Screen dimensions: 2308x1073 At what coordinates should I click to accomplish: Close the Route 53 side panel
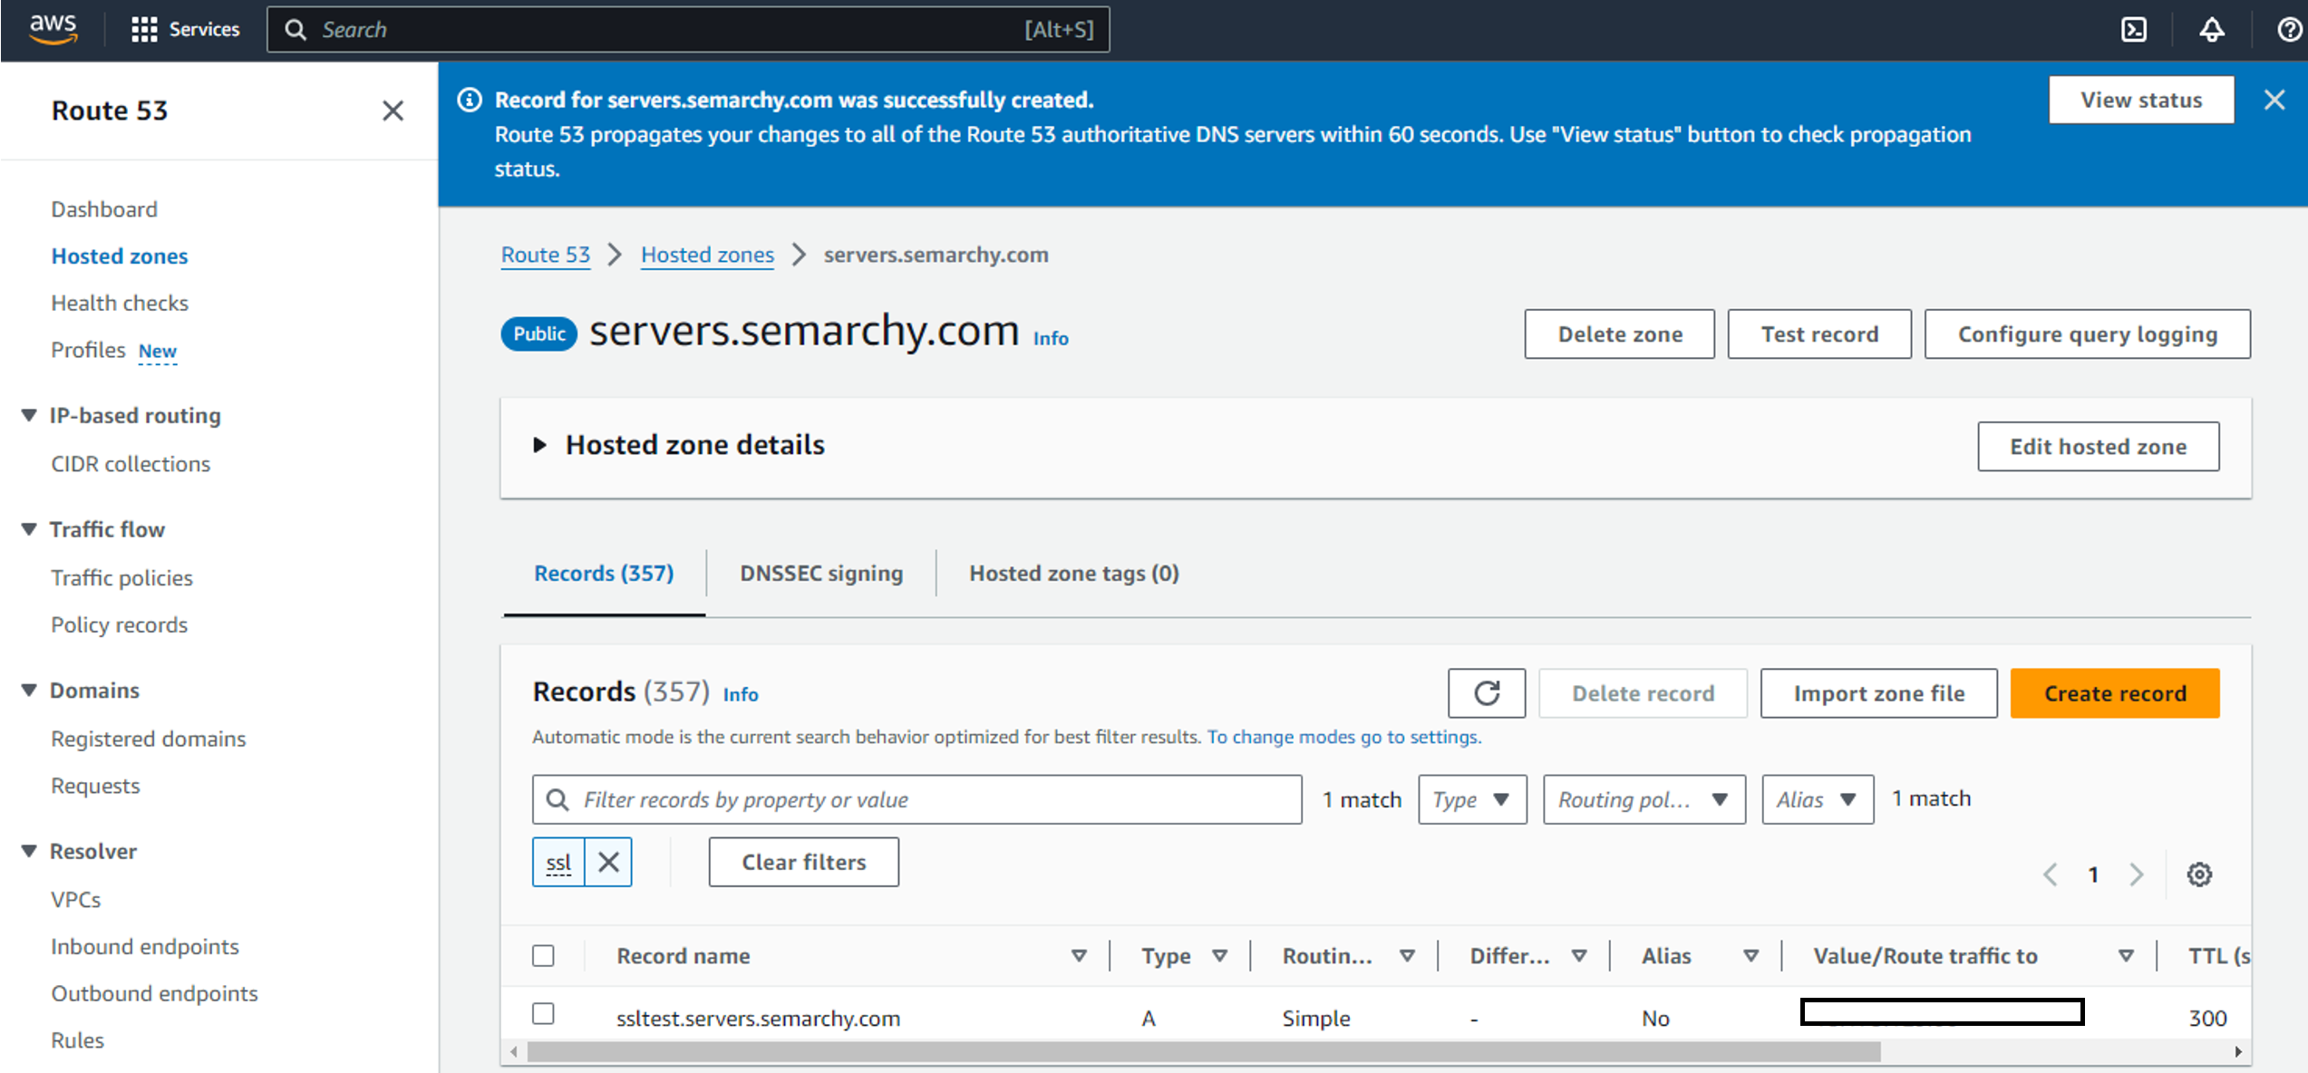(x=393, y=111)
